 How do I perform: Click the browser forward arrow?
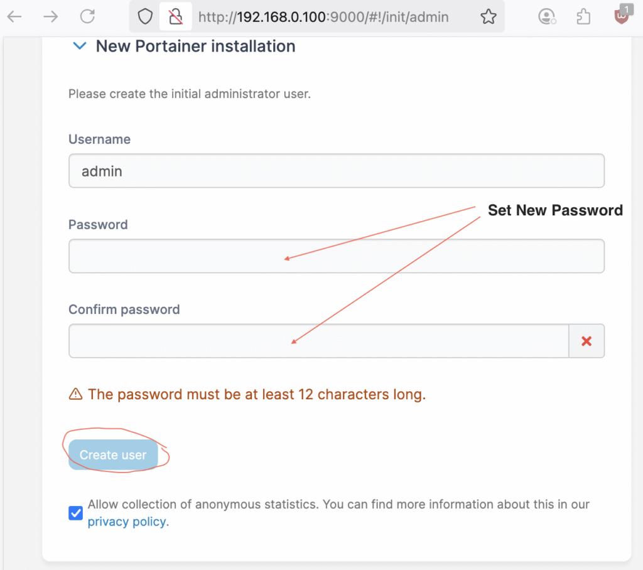tap(50, 17)
